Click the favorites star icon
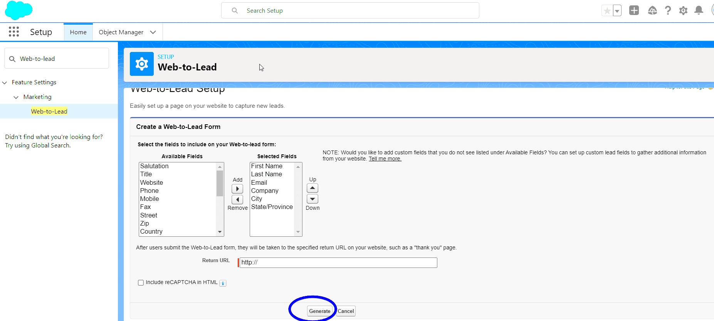 point(607,11)
